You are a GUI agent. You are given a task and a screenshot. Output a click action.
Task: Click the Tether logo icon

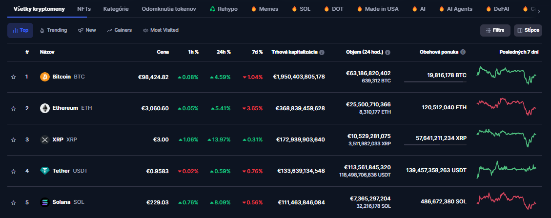pyautogui.click(x=45, y=171)
